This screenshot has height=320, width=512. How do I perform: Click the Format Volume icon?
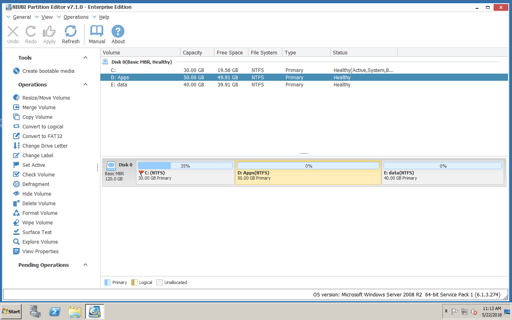click(16, 213)
